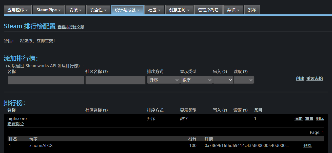The height and width of the screenshot is (153, 332).
Task: Open the 显示类型 dropdown showing 数字
Action: point(197,80)
